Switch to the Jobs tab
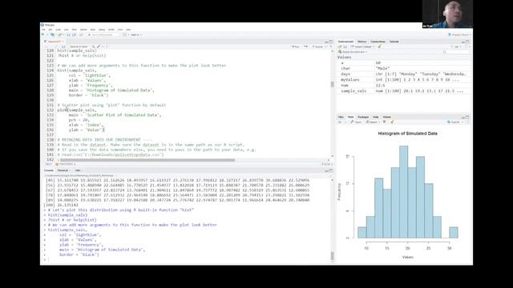This screenshot has height=288, width=513. (78, 170)
